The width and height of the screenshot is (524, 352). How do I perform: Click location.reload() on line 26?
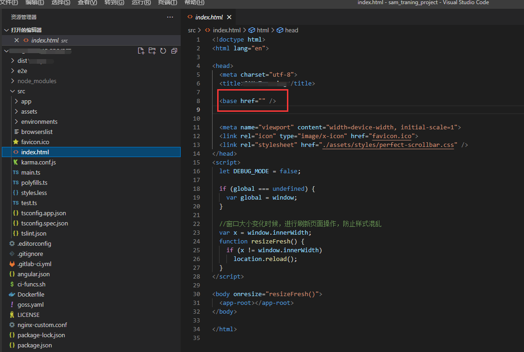click(265, 259)
